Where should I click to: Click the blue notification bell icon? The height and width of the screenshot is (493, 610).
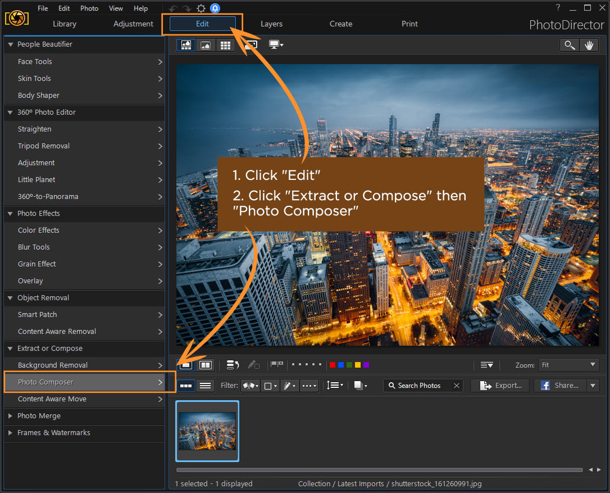click(215, 8)
